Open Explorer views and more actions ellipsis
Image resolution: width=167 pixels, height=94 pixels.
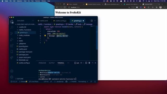[x=33, y=21]
